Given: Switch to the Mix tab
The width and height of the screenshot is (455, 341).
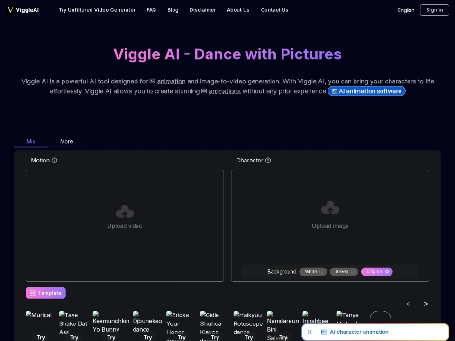Looking at the screenshot, I should [31, 141].
